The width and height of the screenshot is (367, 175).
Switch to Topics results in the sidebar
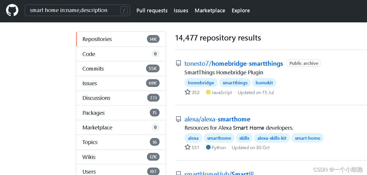(121, 142)
